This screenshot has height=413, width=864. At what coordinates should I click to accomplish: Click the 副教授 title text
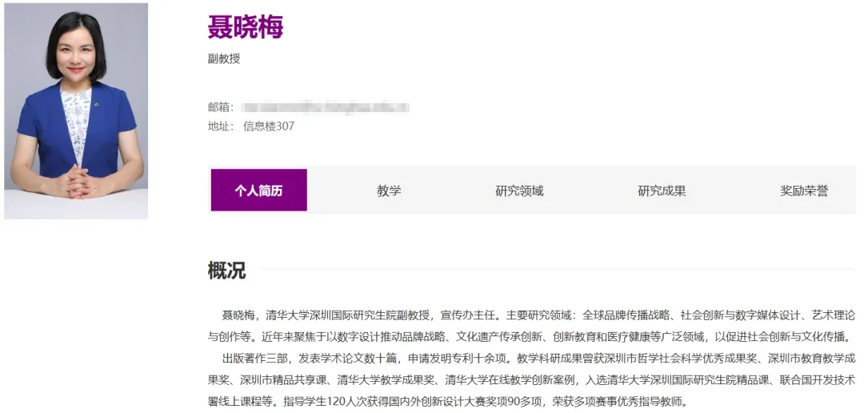pyautogui.click(x=224, y=59)
